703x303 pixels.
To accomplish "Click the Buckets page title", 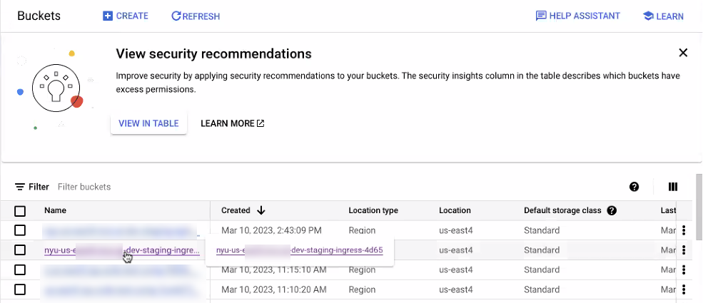I will pos(39,16).
